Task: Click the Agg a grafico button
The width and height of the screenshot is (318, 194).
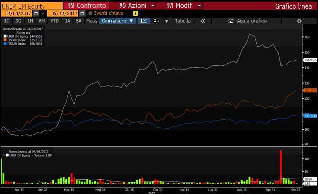Action: pos(247,21)
